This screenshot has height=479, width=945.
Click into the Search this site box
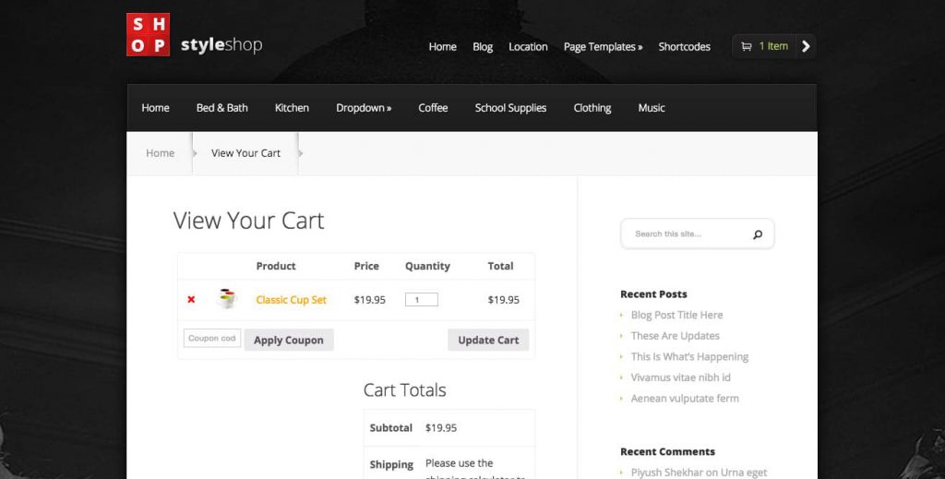pos(688,234)
